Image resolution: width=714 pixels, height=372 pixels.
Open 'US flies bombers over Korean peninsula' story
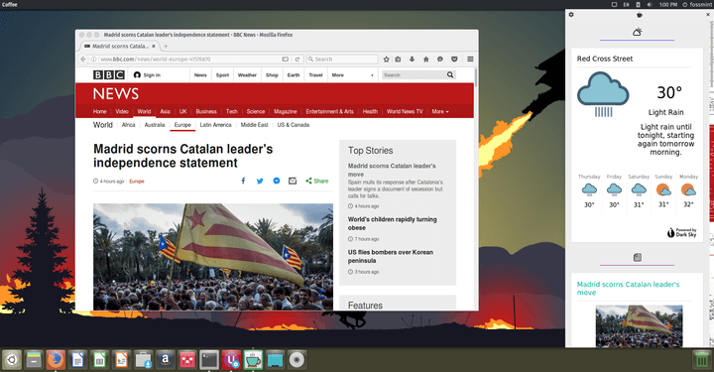click(391, 256)
